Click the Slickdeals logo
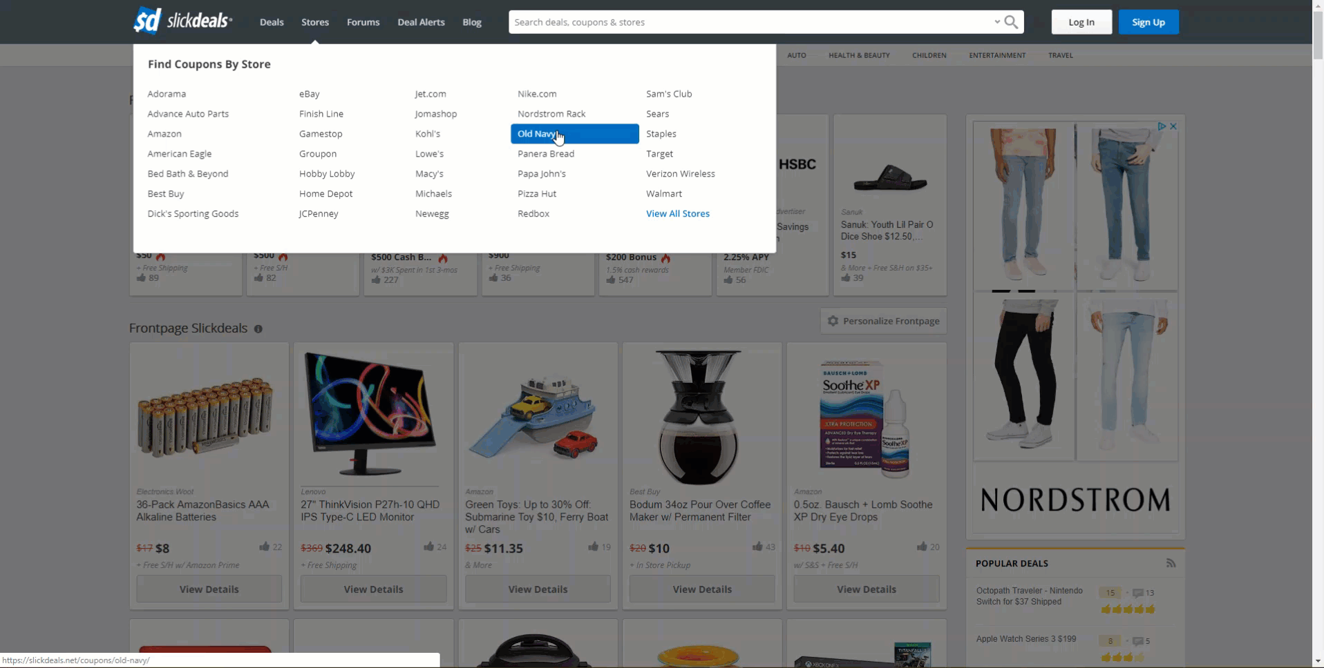1324x668 pixels. click(x=182, y=21)
